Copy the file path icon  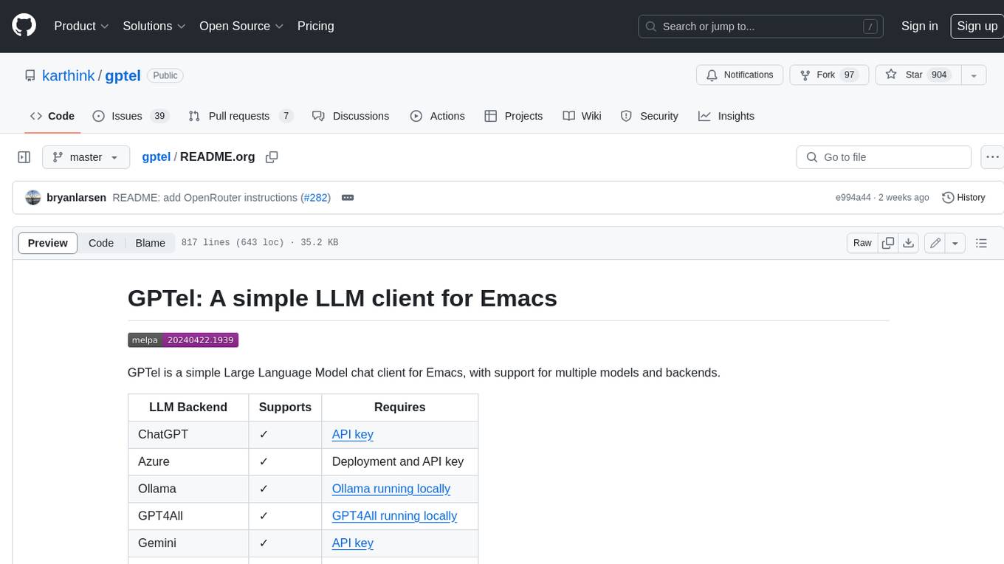point(272,157)
